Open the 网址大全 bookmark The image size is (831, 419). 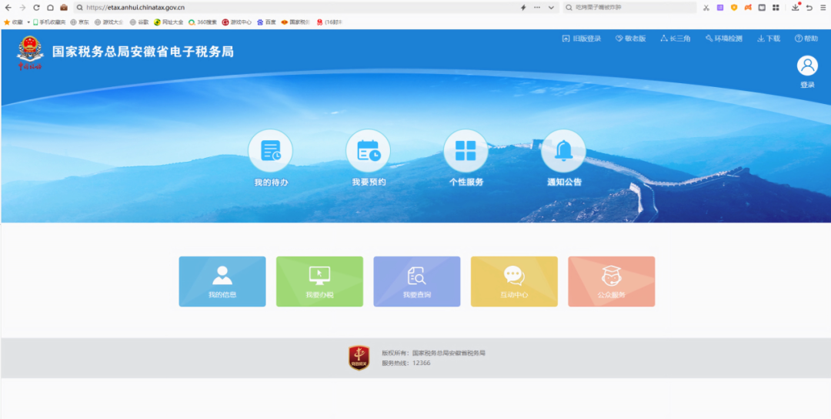pos(169,22)
